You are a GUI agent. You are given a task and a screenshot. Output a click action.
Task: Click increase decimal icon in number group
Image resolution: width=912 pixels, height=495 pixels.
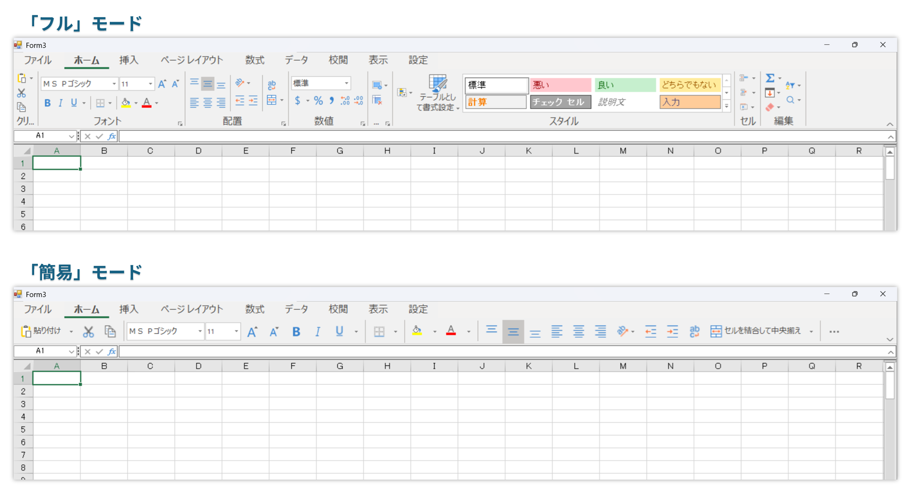pos(345,100)
